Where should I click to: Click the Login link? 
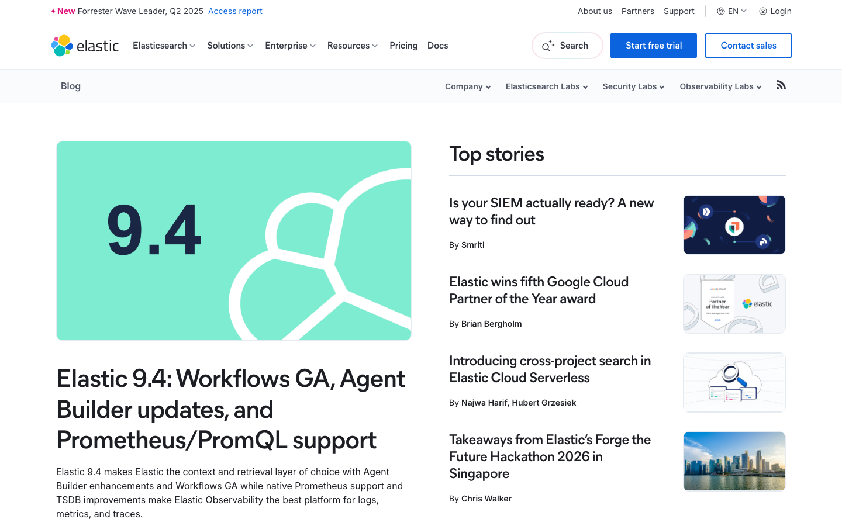tap(781, 11)
